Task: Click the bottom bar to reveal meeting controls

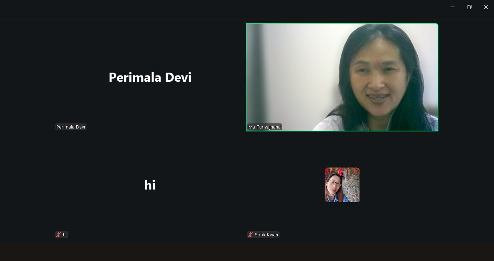Action: click(x=247, y=252)
